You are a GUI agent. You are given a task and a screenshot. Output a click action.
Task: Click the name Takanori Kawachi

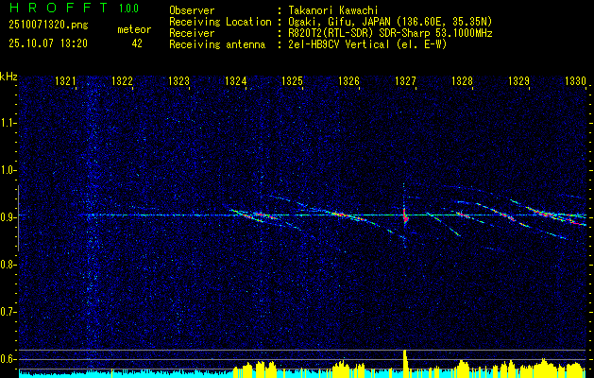pos(331,10)
